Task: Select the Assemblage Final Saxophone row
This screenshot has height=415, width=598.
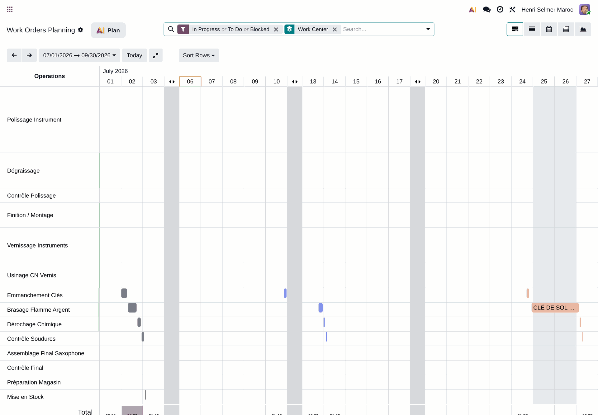Action: click(50, 353)
